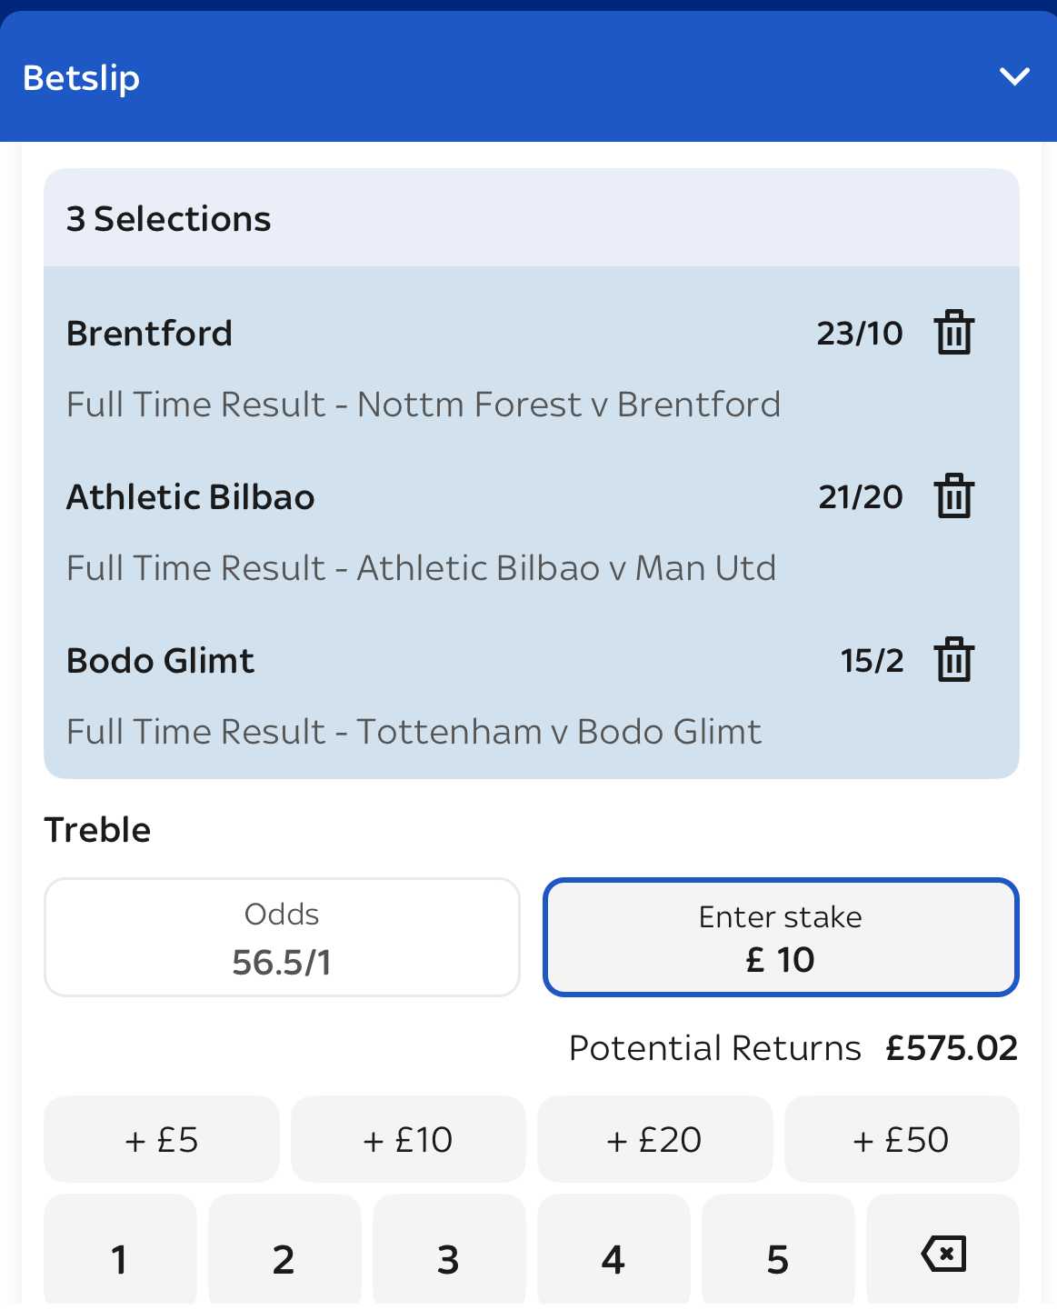1057x1310 pixels.
Task: Add £10 to the stake
Action: [408, 1139]
